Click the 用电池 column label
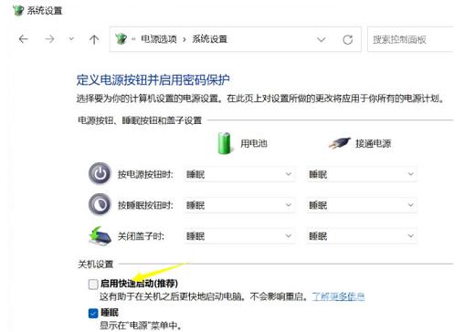 click(x=254, y=143)
